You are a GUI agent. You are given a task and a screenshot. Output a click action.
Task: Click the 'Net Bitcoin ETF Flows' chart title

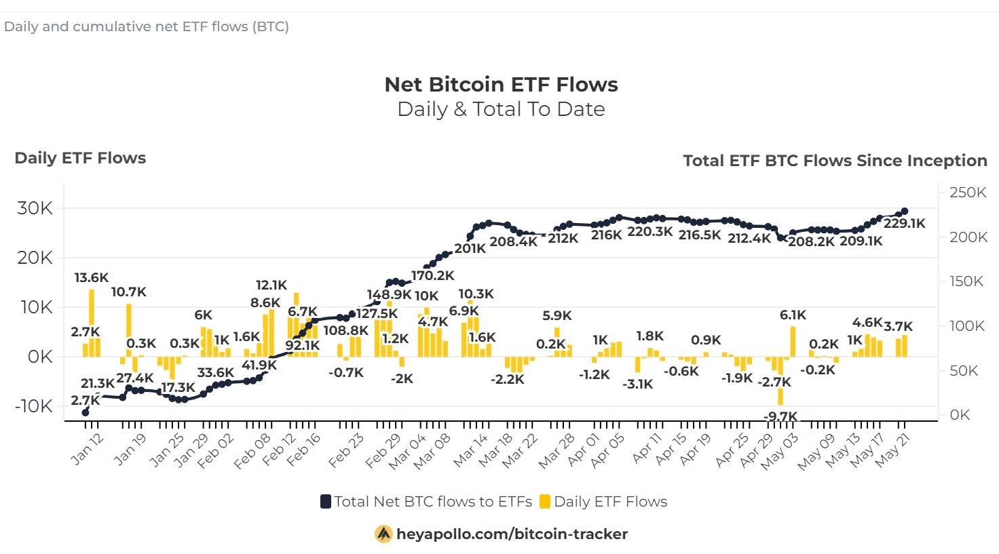(x=501, y=85)
